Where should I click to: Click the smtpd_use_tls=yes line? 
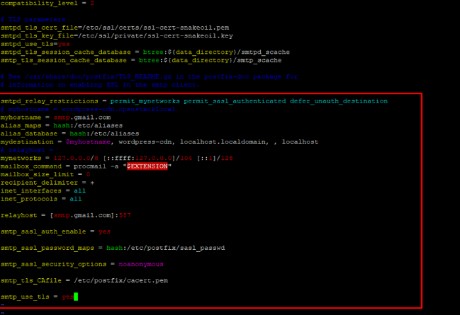click(35, 44)
